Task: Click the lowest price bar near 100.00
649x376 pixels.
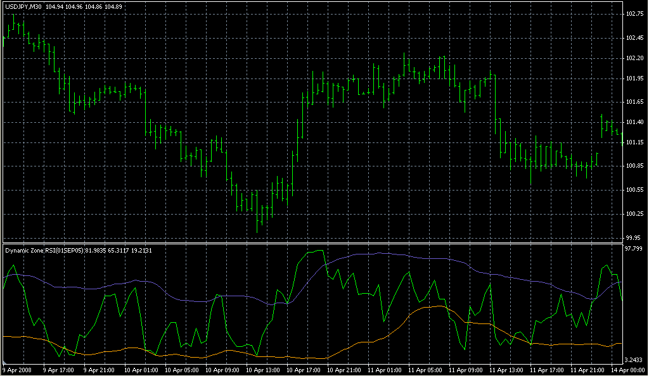Action: tap(258, 222)
